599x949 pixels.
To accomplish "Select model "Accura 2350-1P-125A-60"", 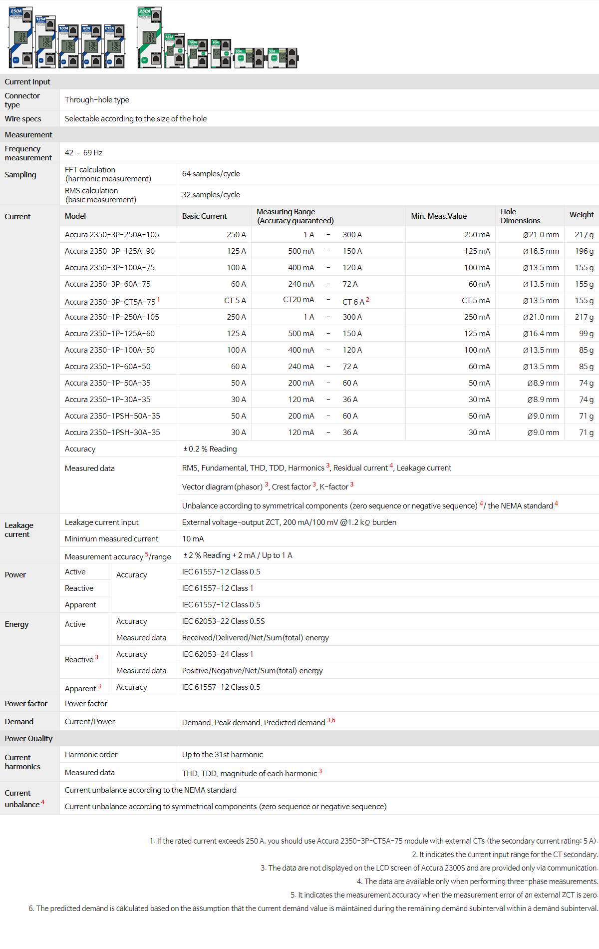I will click(110, 334).
